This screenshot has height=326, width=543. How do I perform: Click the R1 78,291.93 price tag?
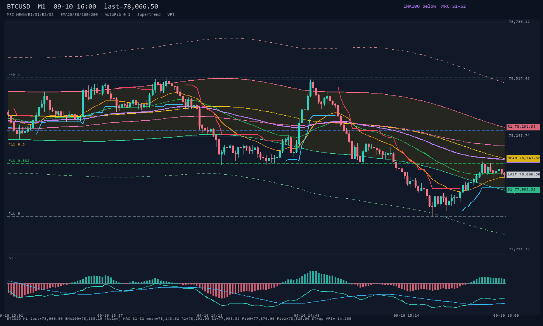pos(523,127)
